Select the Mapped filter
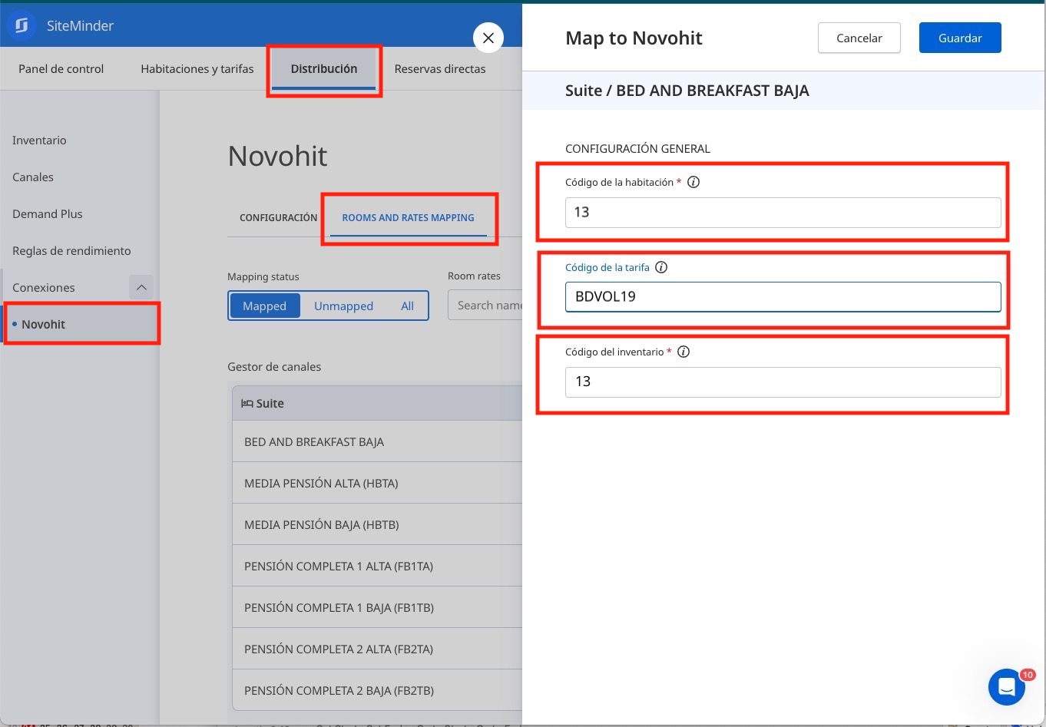This screenshot has height=727, width=1046. pos(264,306)
